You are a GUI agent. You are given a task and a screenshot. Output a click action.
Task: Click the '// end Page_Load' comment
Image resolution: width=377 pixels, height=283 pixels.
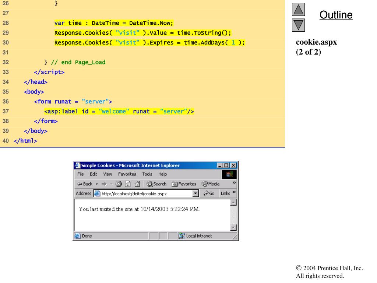[78, 63]
